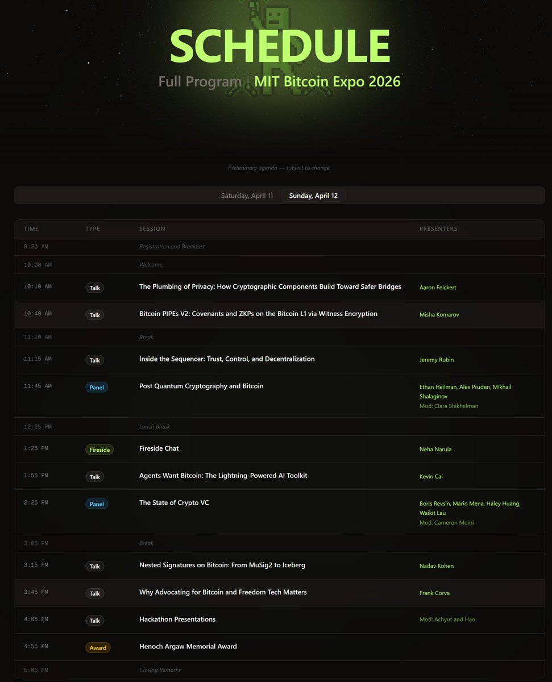Click the Talk badge at 3:15 PM
Screen dimensions: 552x682
pos(94,566)
